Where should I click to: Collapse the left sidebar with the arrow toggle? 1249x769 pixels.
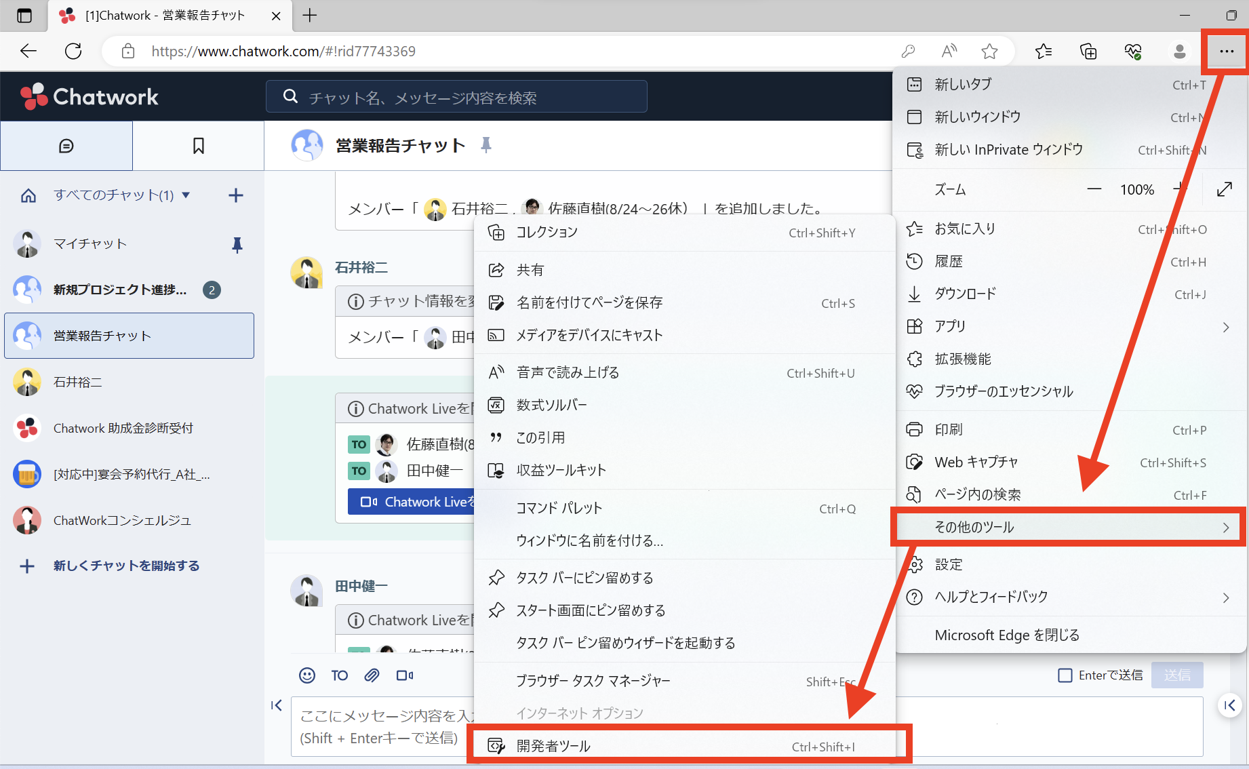tap(277, 705)
